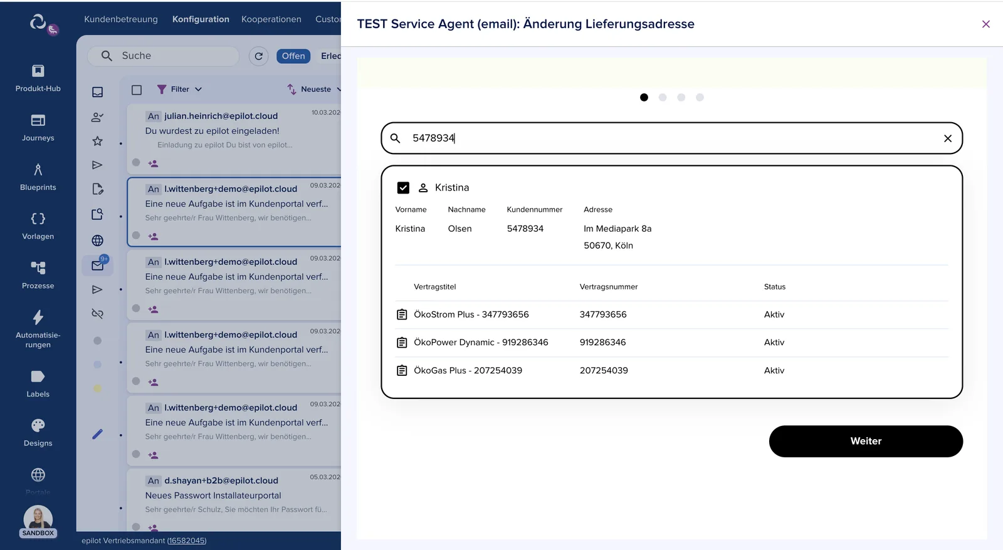
Task: Click Vertragsnummer 919286346
Action: click(602, 343)
